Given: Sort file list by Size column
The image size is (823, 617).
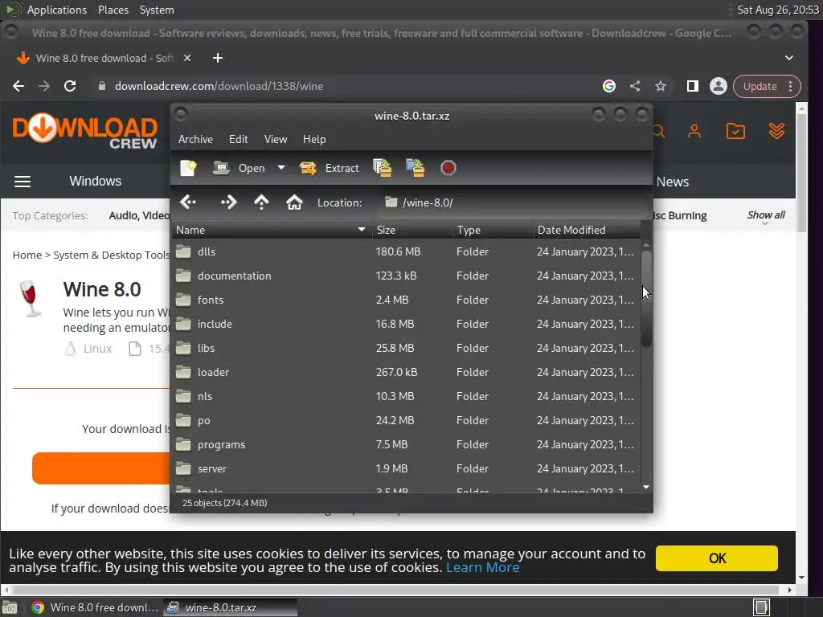Looking at the screenshot, I should click(412, 230).
